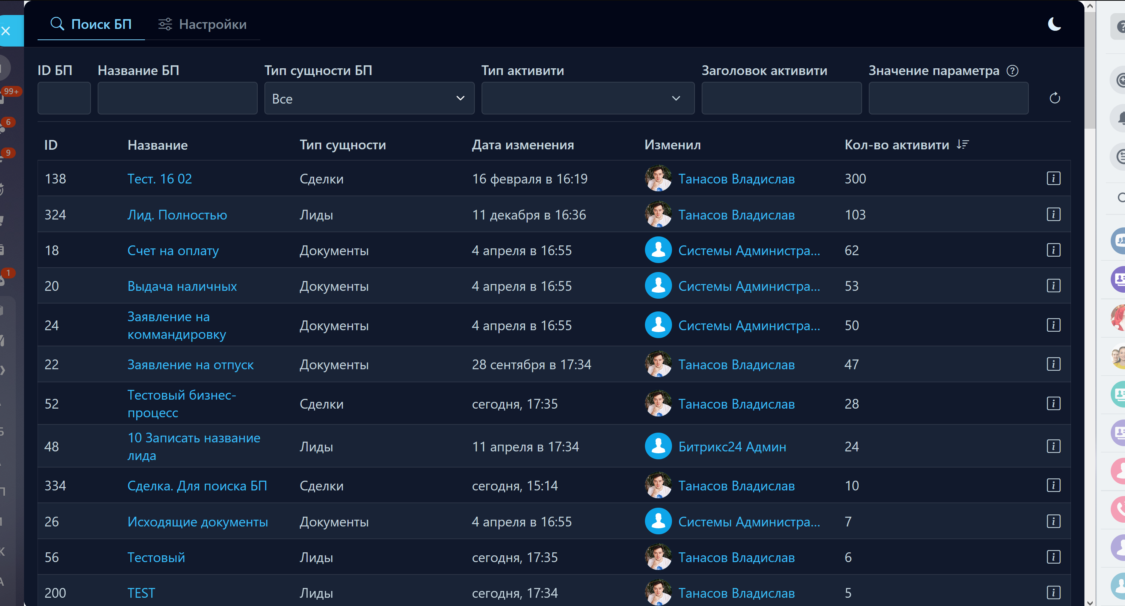Screen dimensions: 1125x606
Task: Click the sort icon beside Кол-во активити
Action: [962, 144]
